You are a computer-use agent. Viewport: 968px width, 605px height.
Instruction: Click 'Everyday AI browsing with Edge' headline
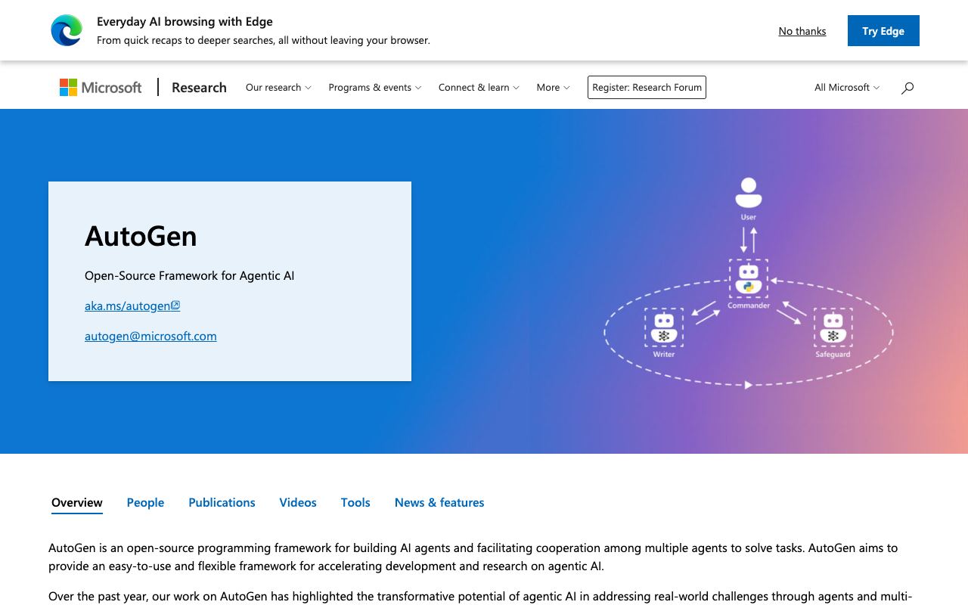(185, 21)
